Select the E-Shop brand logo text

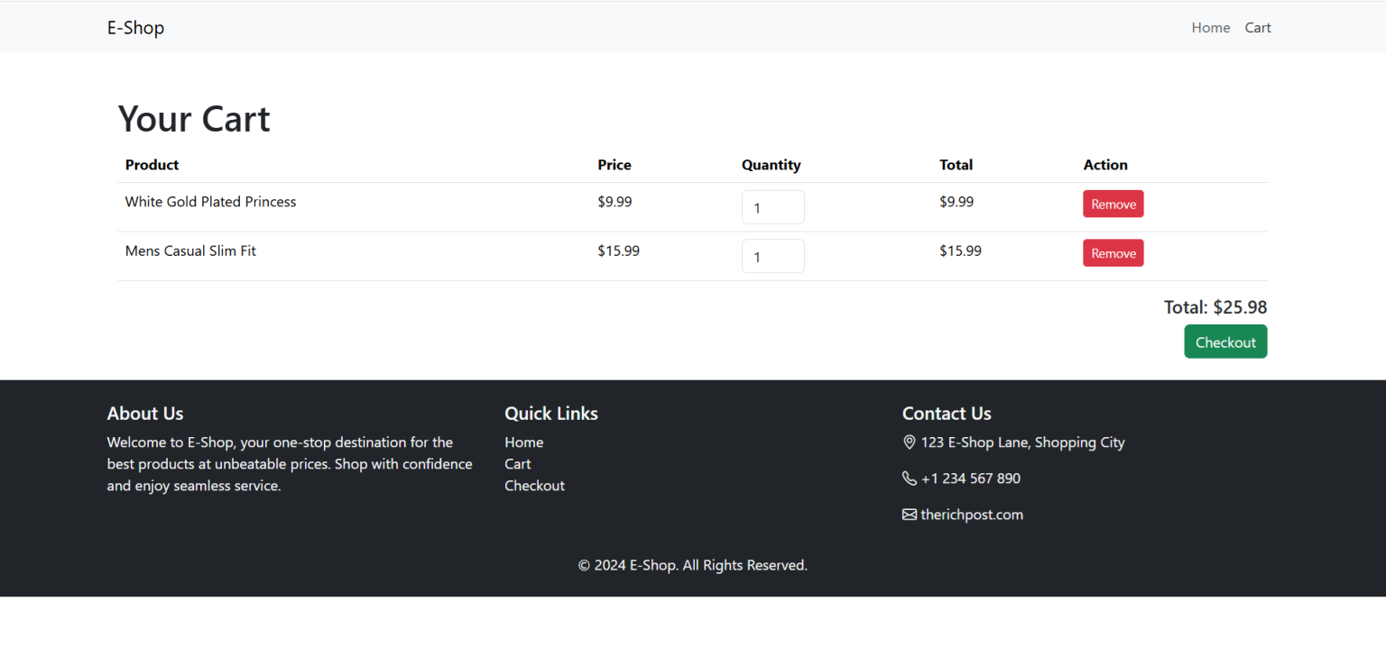pyautogui.click(x=135, y=27)
